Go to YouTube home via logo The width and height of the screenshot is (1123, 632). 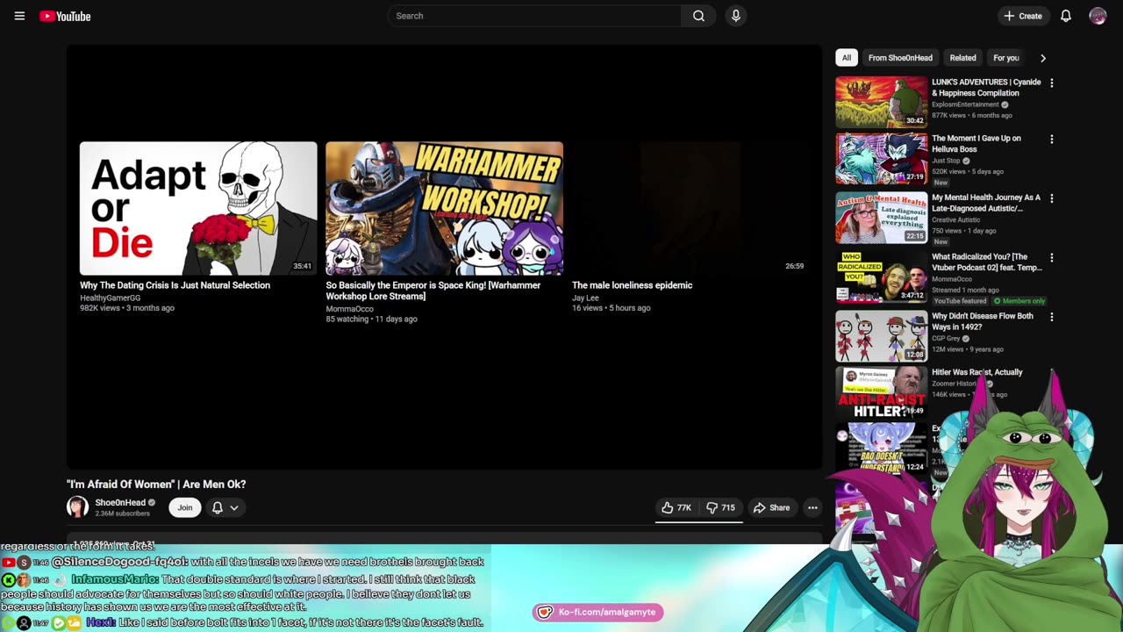click(65, 16)
